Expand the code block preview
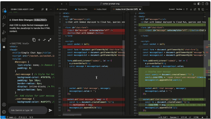211x119 pixels. (50, 40)
